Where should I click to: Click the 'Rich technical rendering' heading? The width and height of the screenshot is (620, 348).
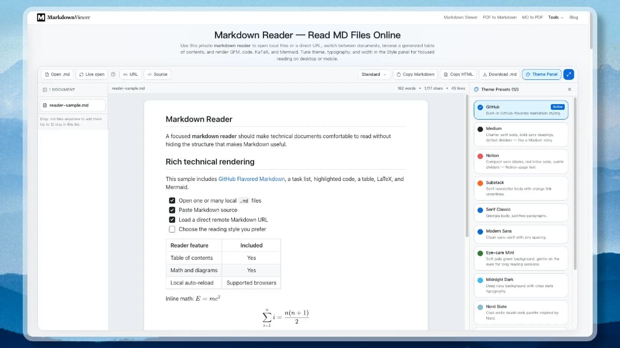click(x=210, y=161)
